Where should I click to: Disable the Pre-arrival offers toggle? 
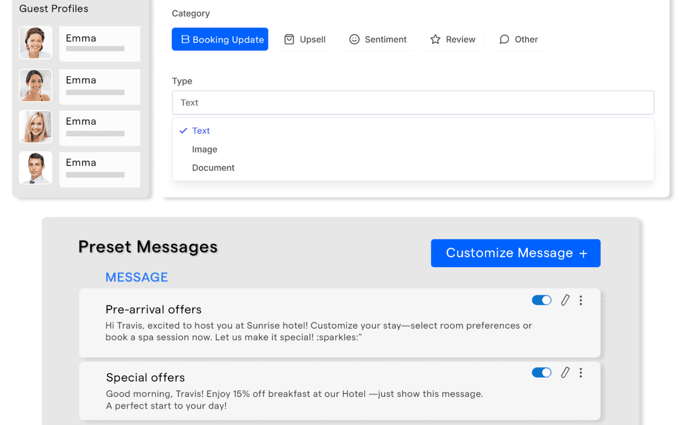coord(542,300)
